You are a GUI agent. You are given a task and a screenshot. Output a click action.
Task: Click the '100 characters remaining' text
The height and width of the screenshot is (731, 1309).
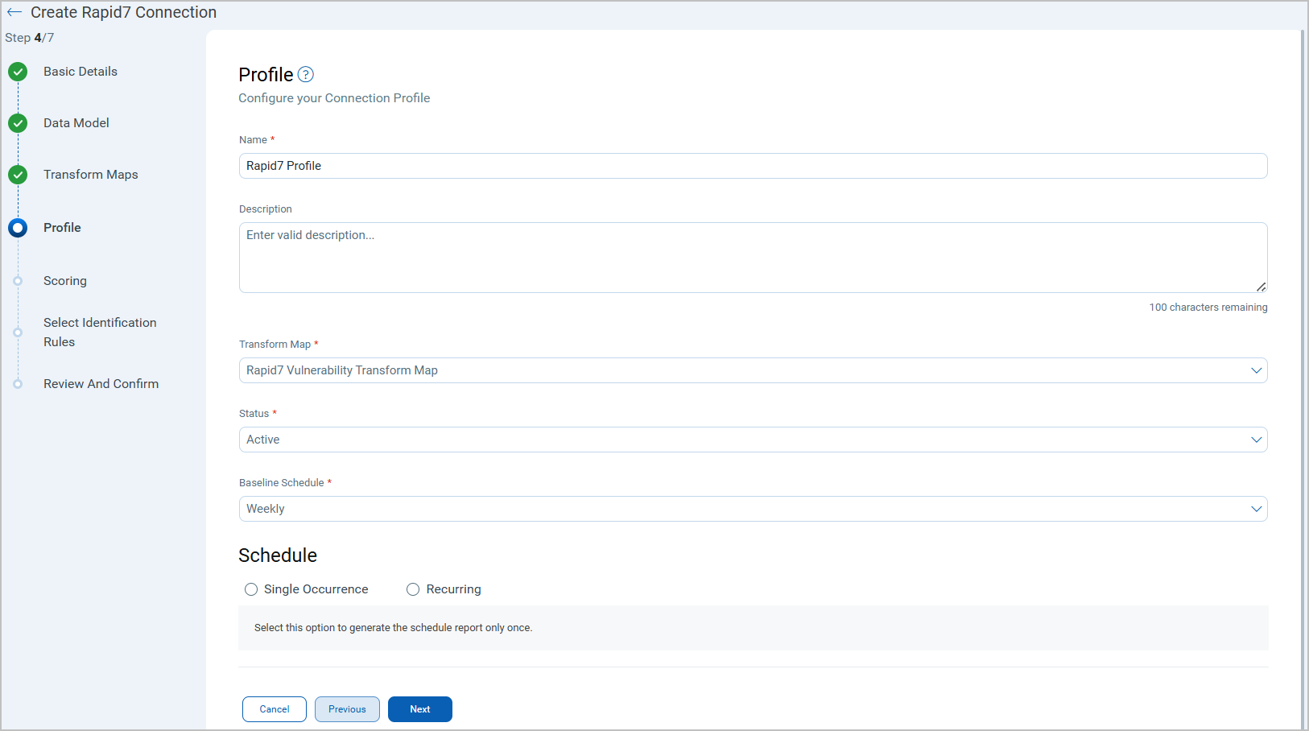pos(1208,308)
